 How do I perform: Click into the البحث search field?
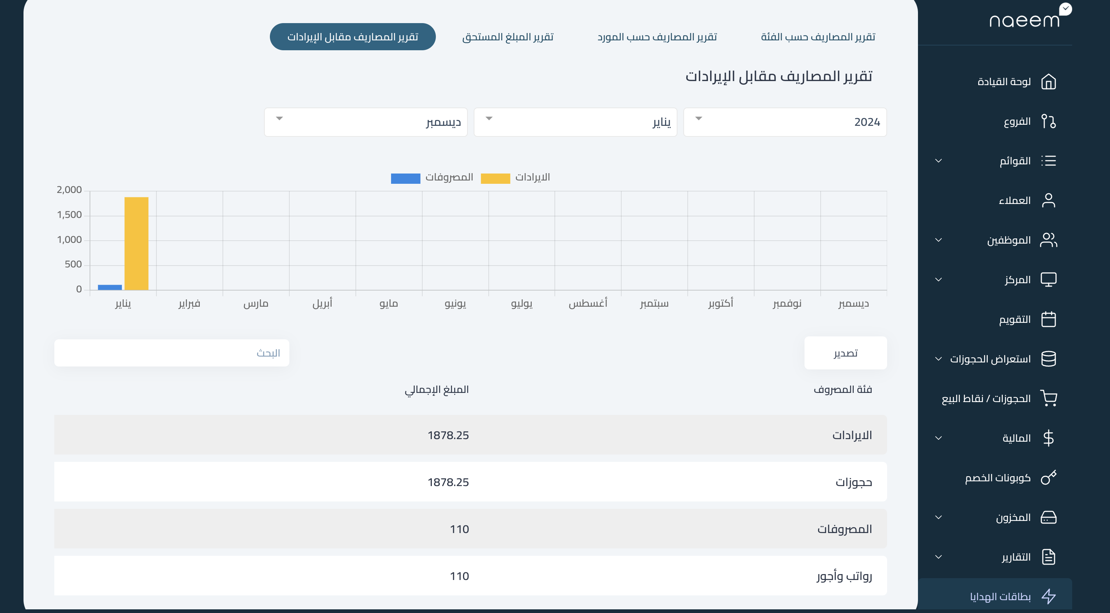171,353
